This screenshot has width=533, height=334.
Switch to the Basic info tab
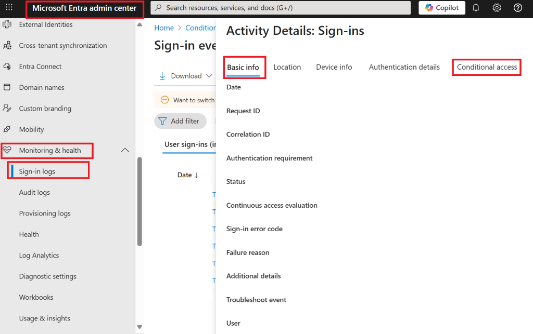pos(244,67)
